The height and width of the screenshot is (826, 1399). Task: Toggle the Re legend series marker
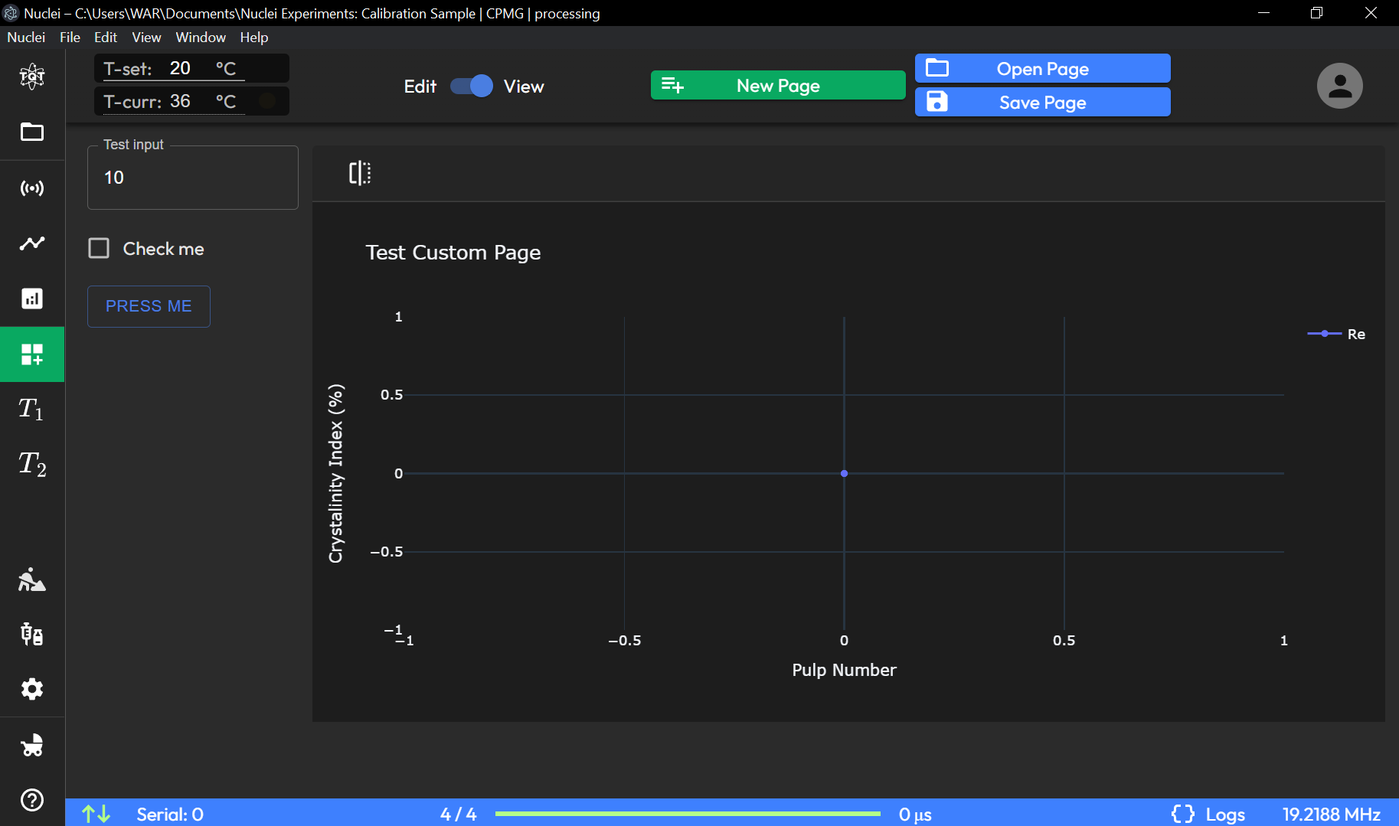1325,334
